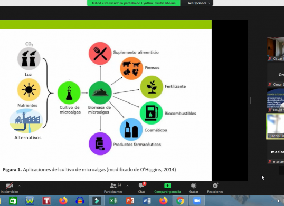Viewport: 284px width, 206px height.
Task: Start video with Iniciar video button
Action: point(9,188)
